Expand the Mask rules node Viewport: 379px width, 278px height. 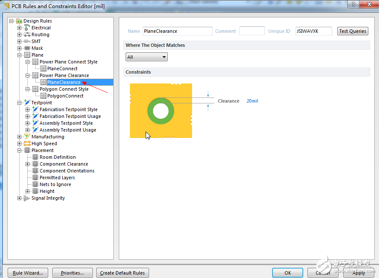click(x=19, y=48)
